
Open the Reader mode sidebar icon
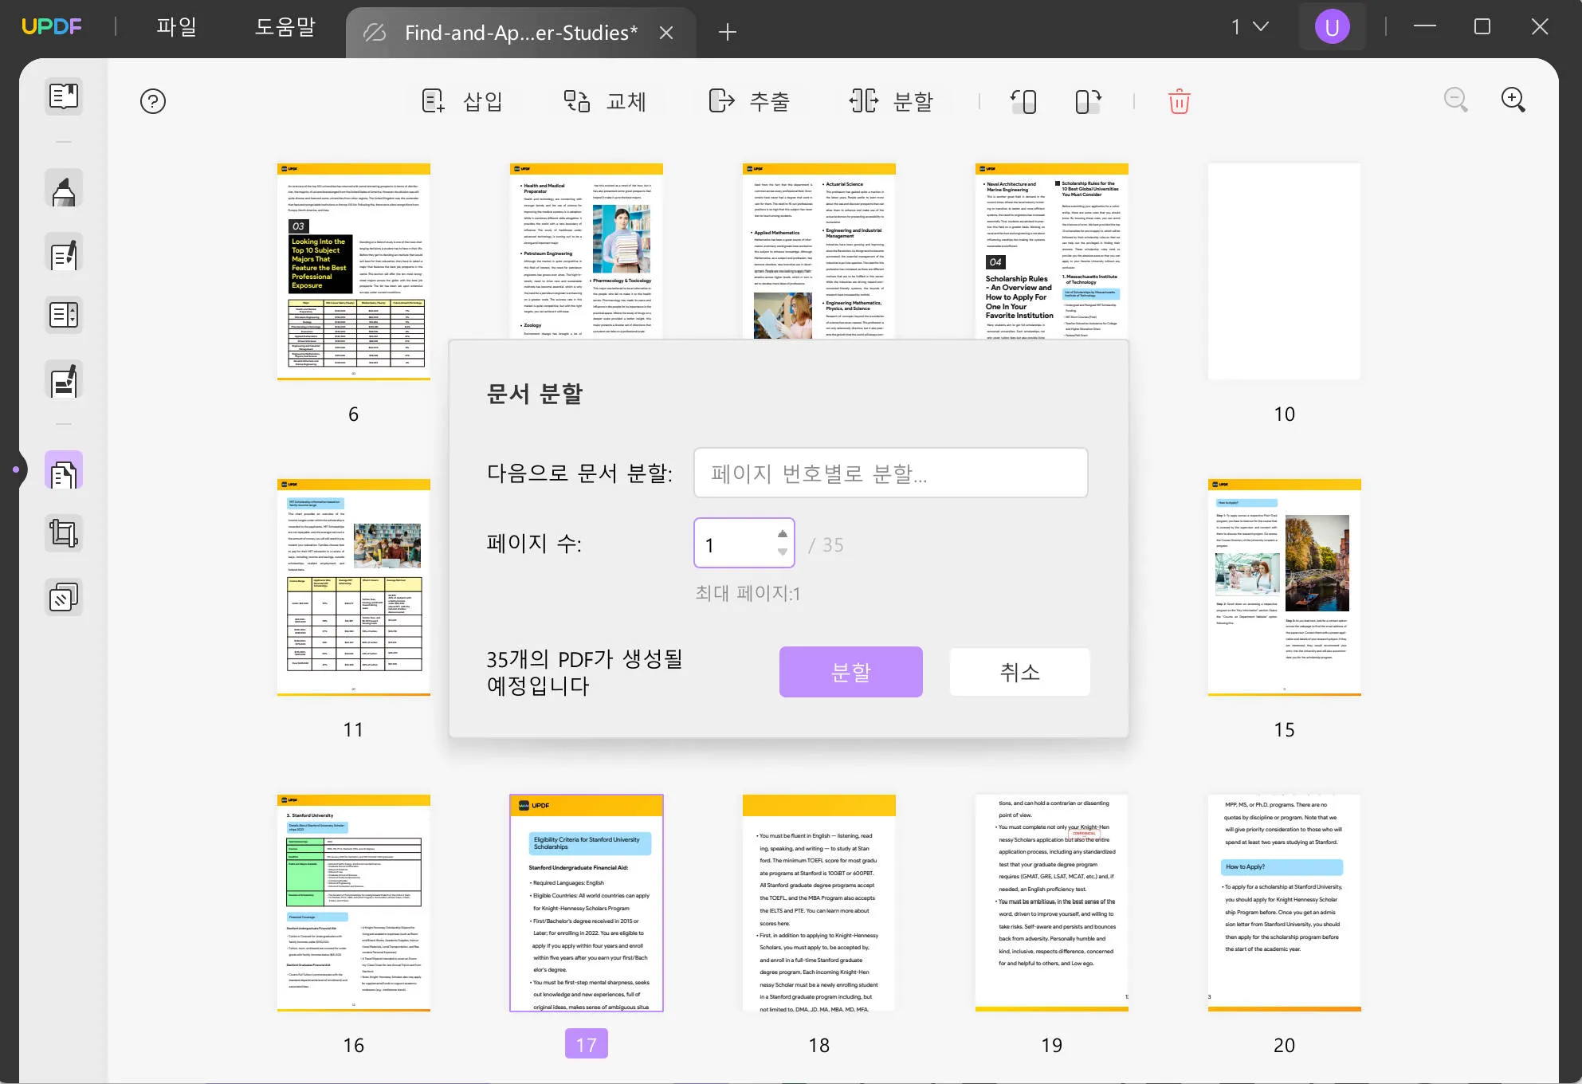64,96
